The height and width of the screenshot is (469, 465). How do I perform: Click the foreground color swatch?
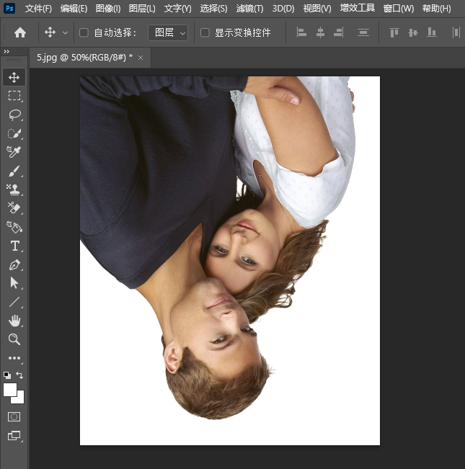point(10,390)
